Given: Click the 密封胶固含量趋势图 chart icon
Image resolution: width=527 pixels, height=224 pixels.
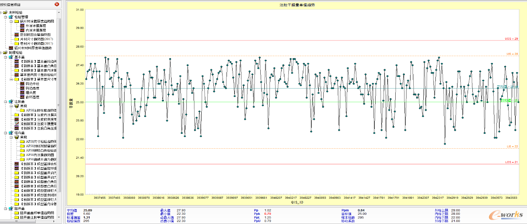Looking at the screenshot, I should pos(16,34).
